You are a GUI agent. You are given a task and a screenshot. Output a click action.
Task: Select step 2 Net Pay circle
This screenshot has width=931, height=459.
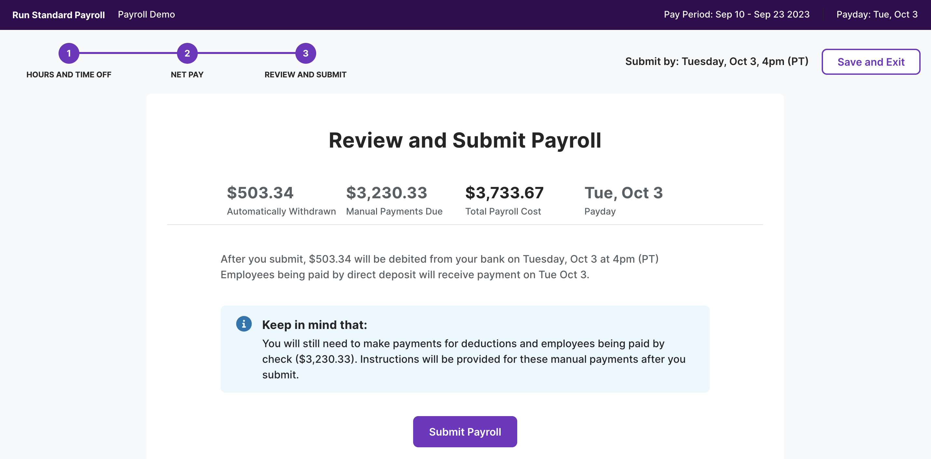(x=187, y=53)
